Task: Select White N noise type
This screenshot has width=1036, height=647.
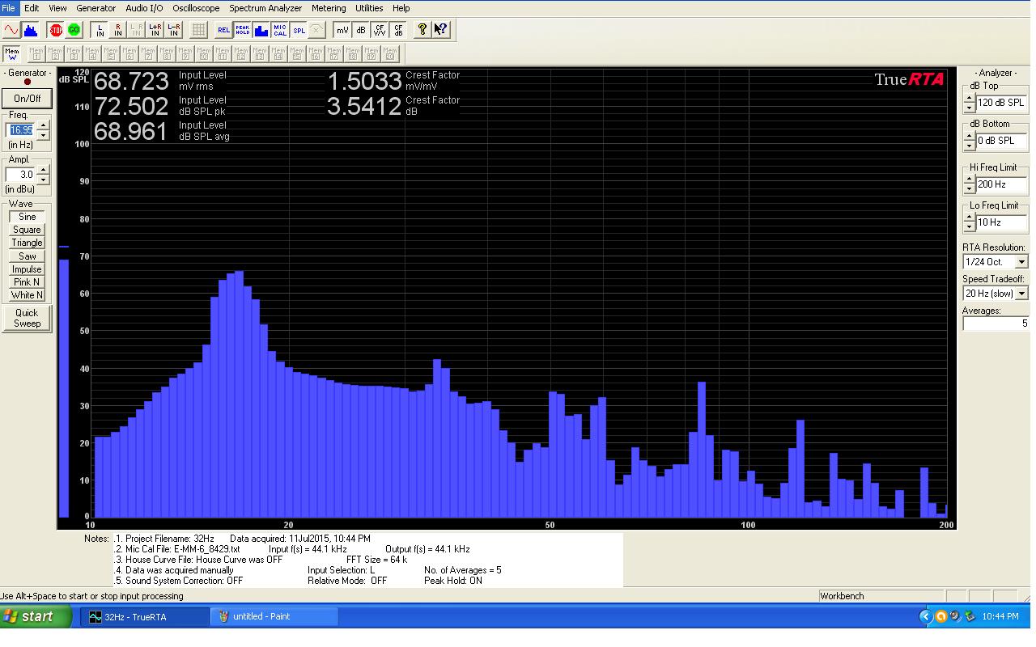Action: click(x=27, y=295)
